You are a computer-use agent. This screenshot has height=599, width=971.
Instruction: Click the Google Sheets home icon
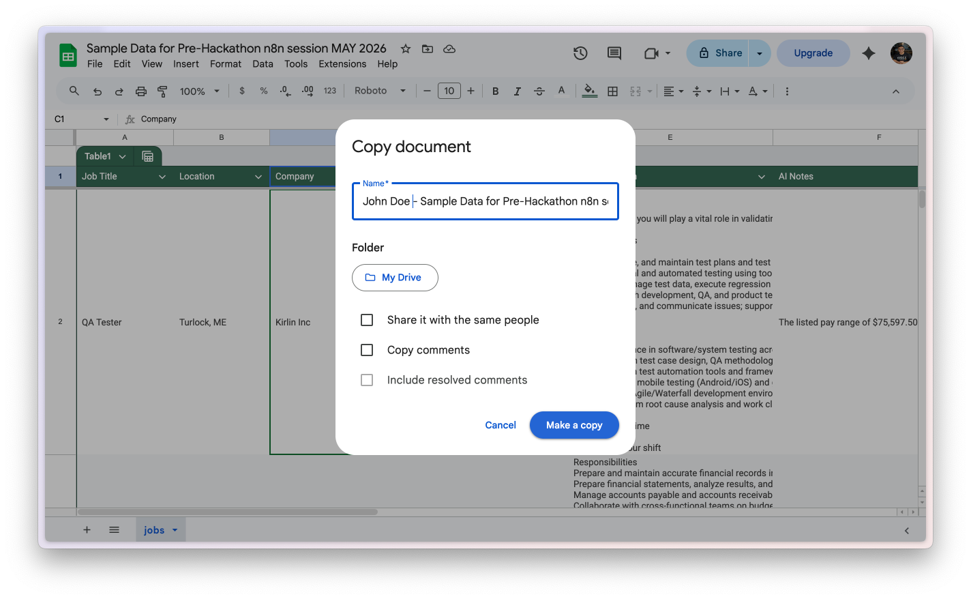click(x=68, y=55)
